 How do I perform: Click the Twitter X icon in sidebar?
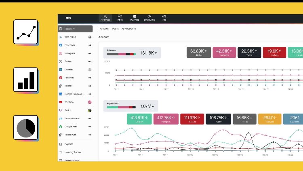click(61, 61)
